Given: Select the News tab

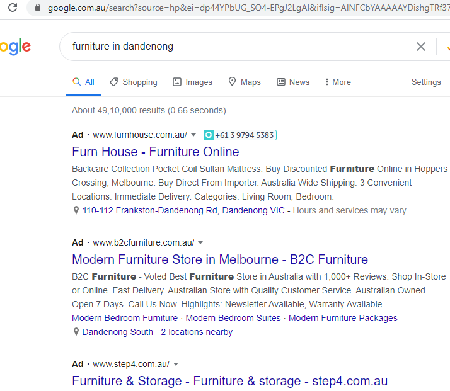Looking at the screenshot, I should (x=293, y=82).
